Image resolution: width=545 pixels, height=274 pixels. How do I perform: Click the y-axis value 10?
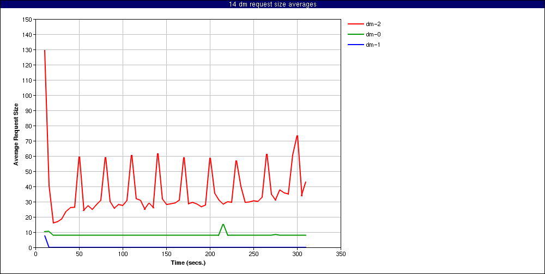pyautogui.click(x=29, y=232)
